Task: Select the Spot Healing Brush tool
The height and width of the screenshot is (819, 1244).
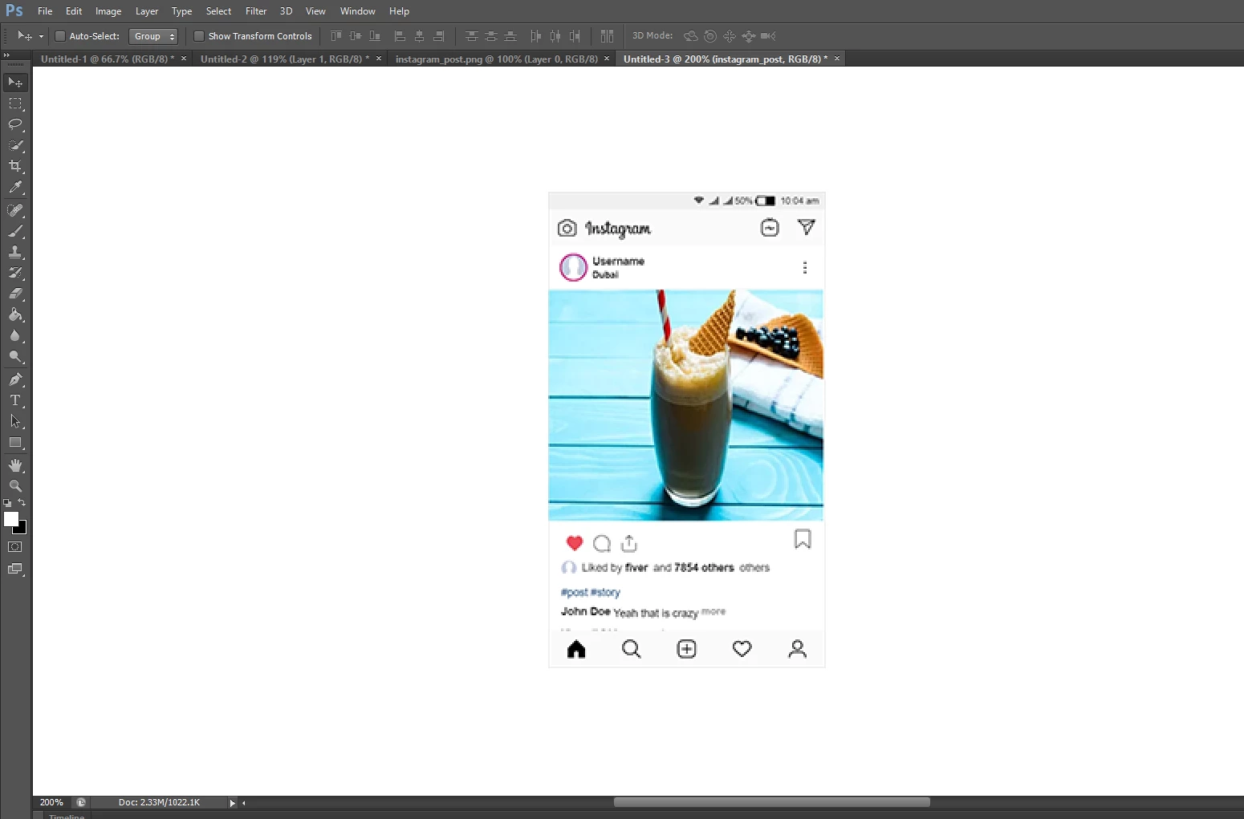Action: point(15,210)
